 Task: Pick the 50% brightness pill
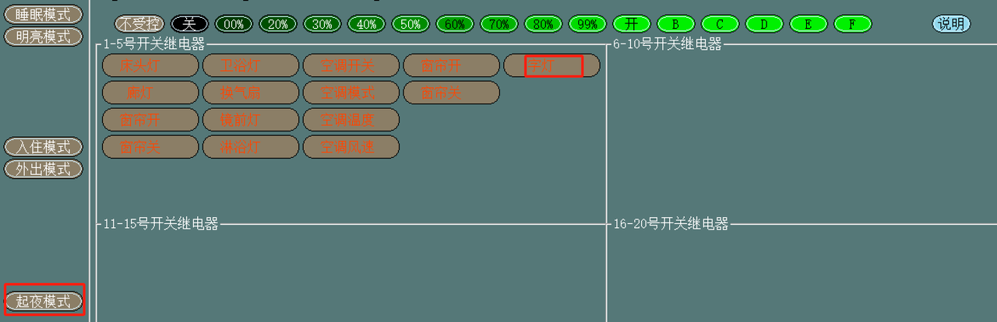click(410, 24)
